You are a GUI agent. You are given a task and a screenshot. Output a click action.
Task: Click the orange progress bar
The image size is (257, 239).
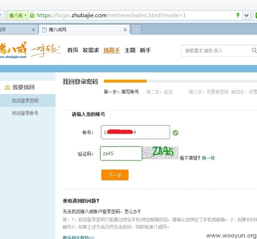(125, 81)
